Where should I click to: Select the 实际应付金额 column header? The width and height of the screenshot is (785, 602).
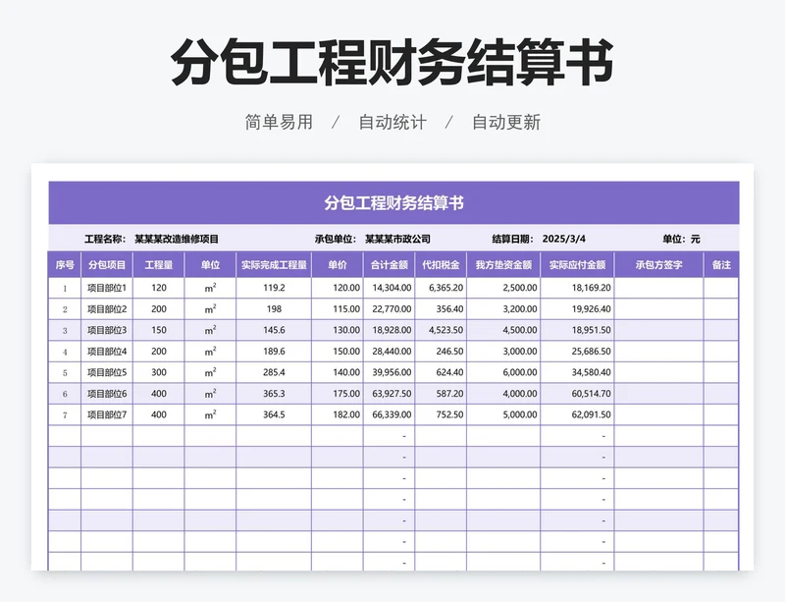(577, 264)
